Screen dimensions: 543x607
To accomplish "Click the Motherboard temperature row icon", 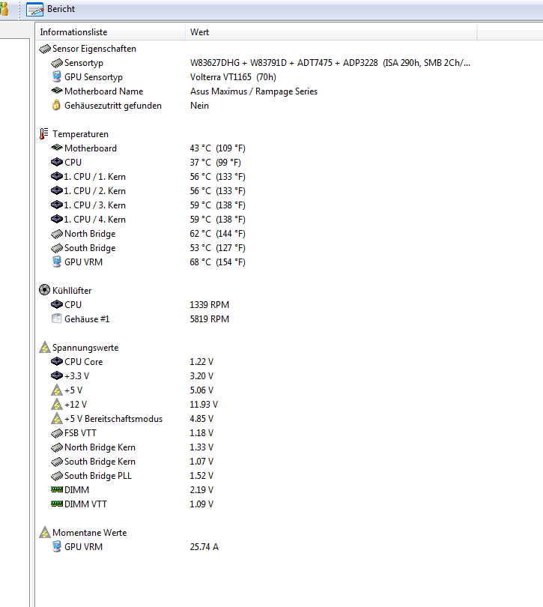I will [57, 148].
